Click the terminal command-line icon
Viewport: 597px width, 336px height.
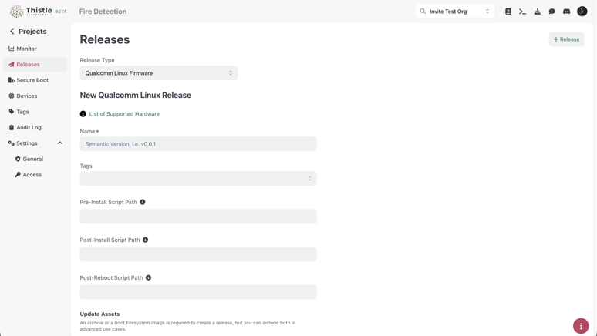point(522,12)
